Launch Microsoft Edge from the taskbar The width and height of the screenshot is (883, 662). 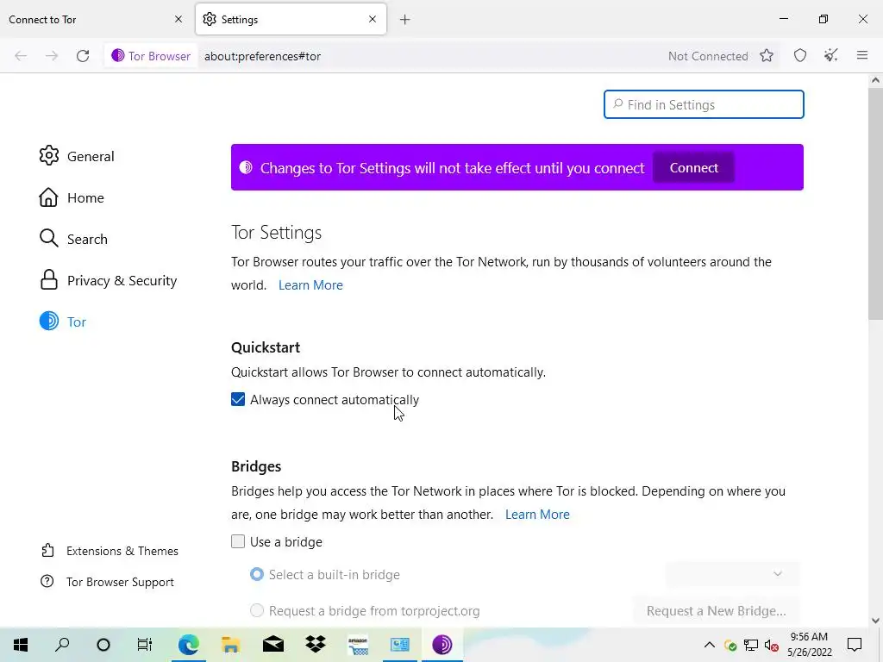(189, 645)
